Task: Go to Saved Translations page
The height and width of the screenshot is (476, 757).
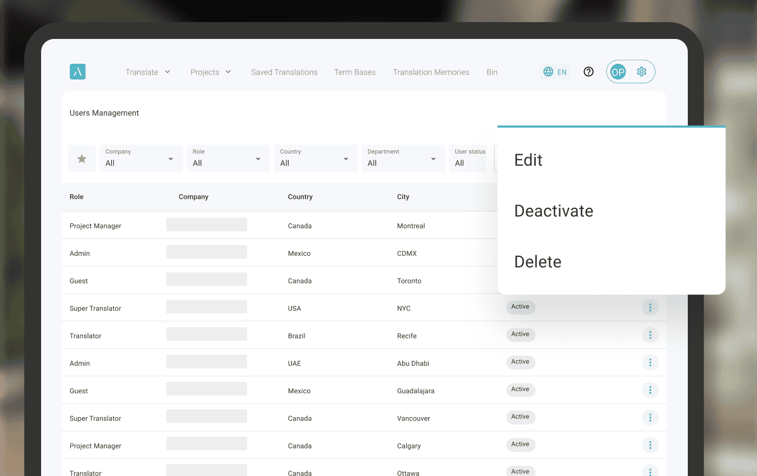Action: point(284,72)
